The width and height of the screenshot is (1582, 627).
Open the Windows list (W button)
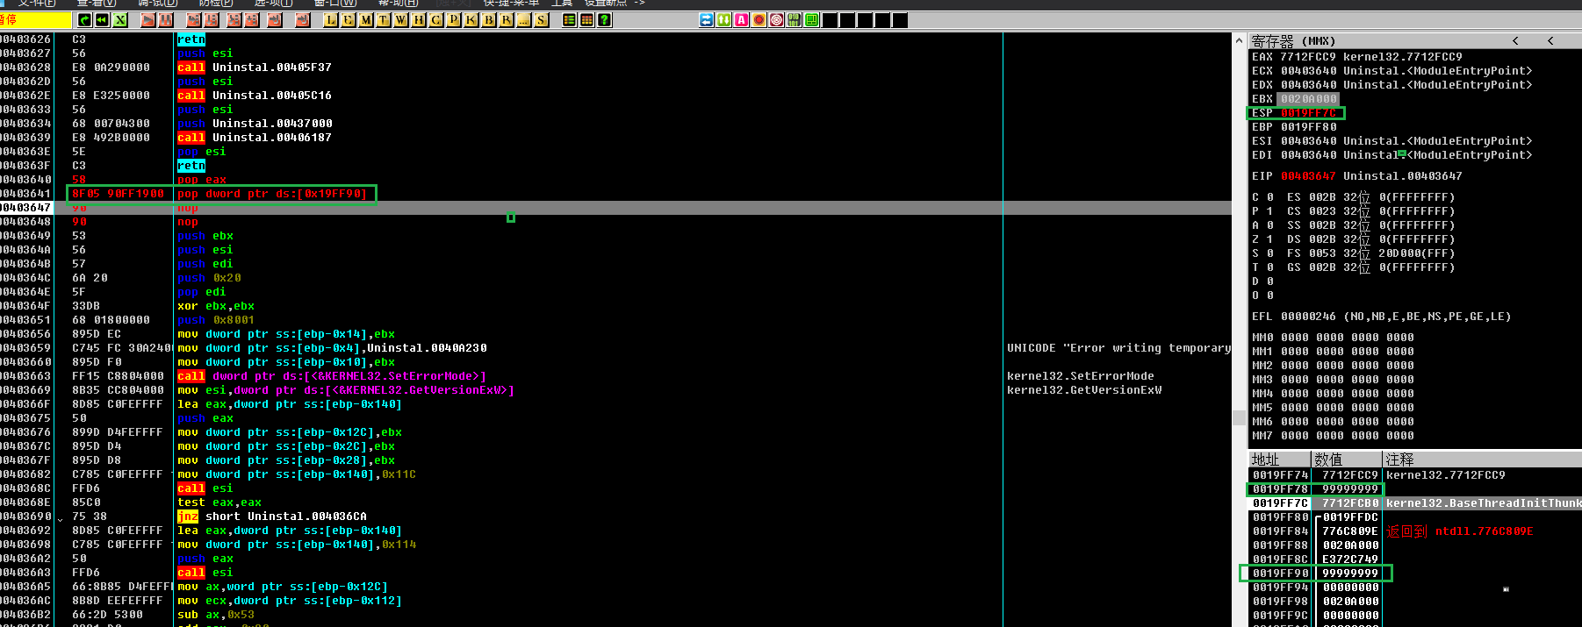pos(400,20)
